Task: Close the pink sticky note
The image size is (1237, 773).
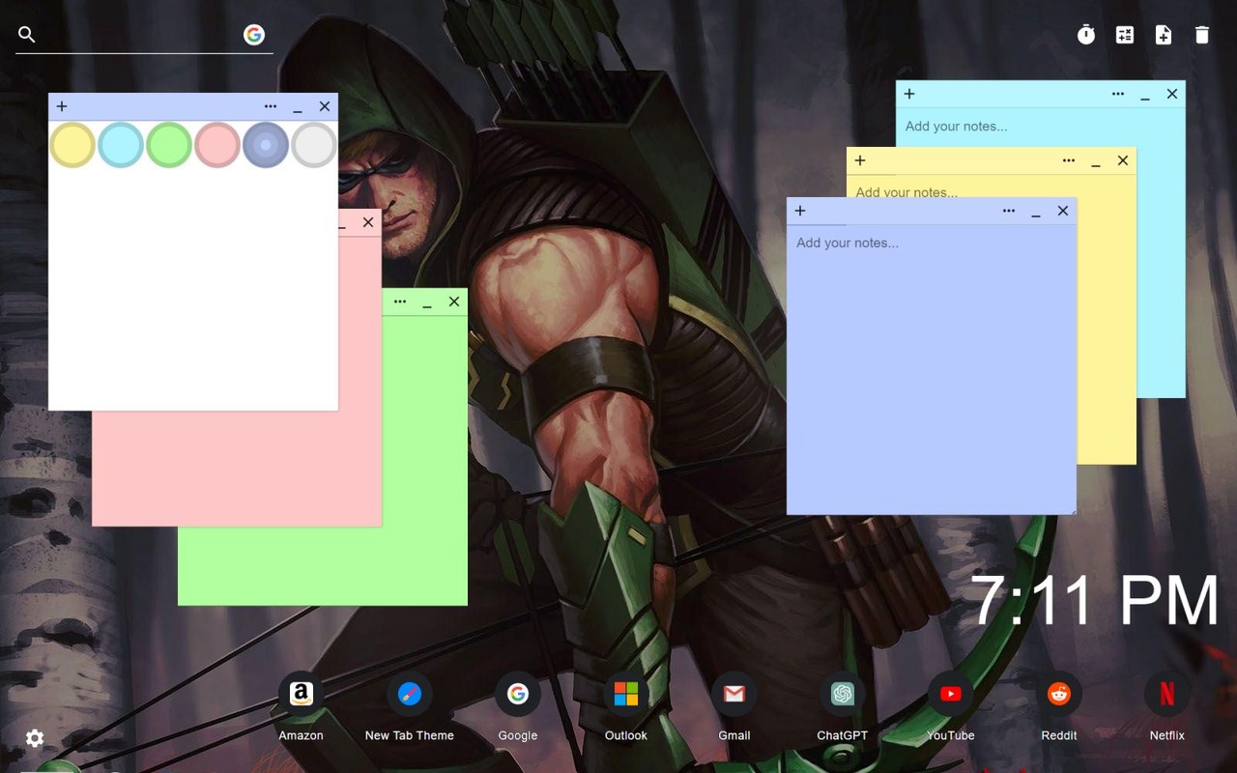Action: point(368,222)
